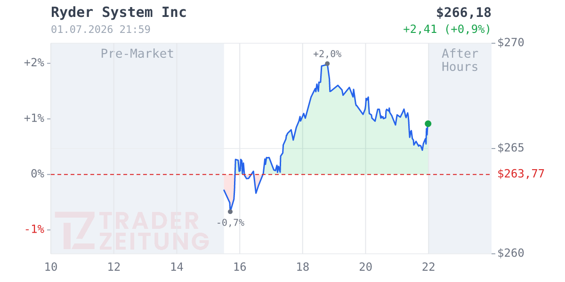Image resolution: width=565 pixels, height=282 pixels.
Task: Click the 10 hour axis tick
Action: click(x=51, y=267)
